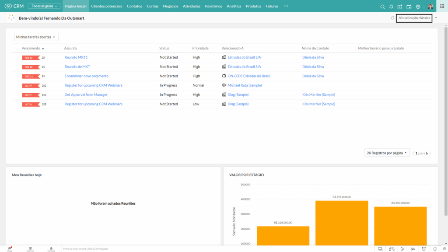Switch to the Analítica tab
This screenshot has height=252, width=448.
pyautogui.click(x=234, y=6)
